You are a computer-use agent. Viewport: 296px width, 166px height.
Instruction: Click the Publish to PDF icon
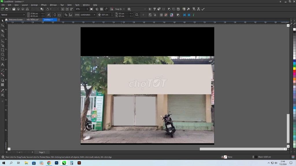click(x=72, y=9)
